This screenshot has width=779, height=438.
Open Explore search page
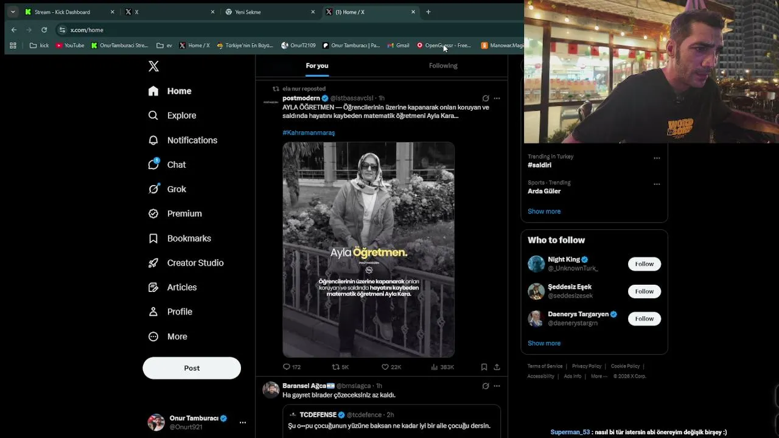pyautogui.click(x=172, y=116)
